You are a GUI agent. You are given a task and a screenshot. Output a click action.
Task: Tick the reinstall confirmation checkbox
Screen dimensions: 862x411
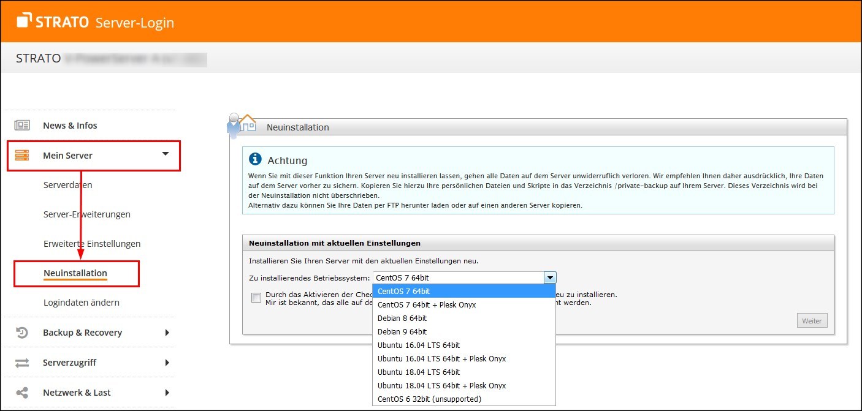256,298
